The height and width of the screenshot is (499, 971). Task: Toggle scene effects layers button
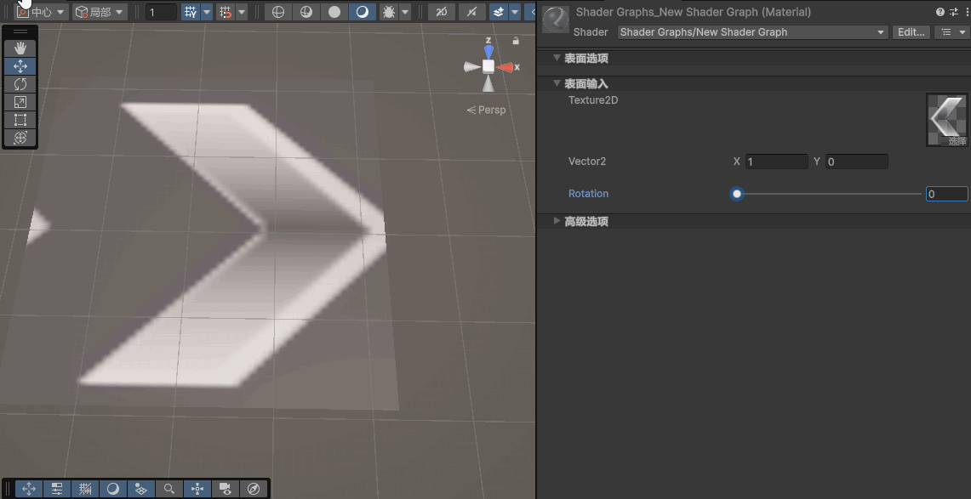[499, 12]
